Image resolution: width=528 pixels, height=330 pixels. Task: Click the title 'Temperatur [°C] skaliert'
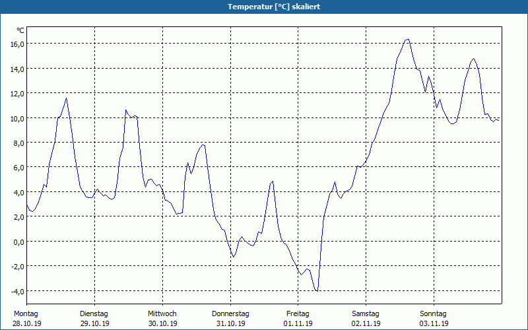[x=274, y=7]
